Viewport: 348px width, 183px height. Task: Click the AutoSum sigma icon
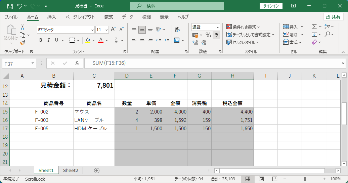click(x=314, y=27)
